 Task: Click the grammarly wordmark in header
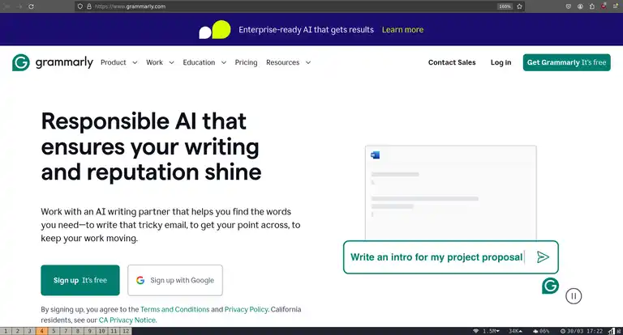pos(64,62)
